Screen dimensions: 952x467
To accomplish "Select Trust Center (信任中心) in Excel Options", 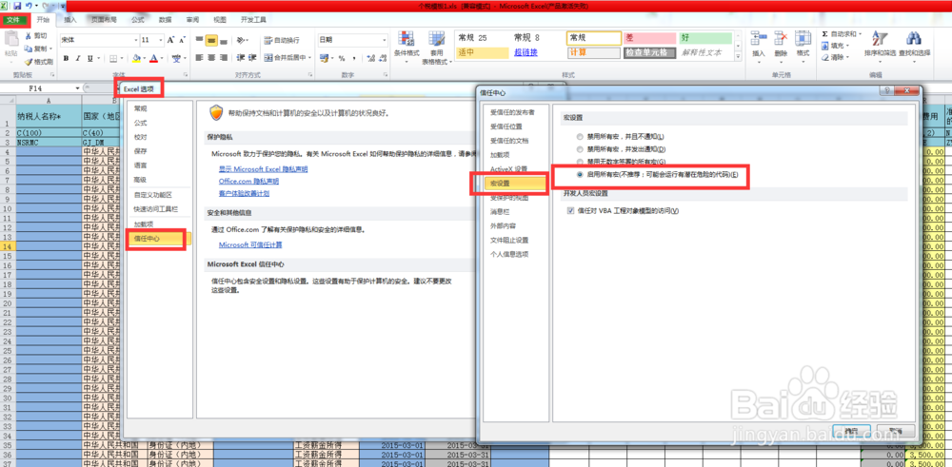I will click(158, 240).
